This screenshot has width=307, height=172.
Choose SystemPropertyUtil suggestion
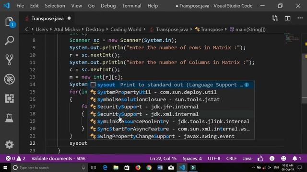pos(171,92)
